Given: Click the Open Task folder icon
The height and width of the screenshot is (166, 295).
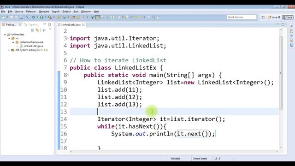Looking at the screenshot, I should tap(78, 18).
